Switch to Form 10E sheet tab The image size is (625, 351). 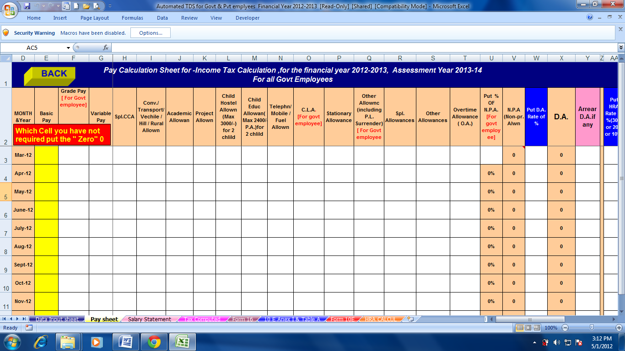point(342,319)
